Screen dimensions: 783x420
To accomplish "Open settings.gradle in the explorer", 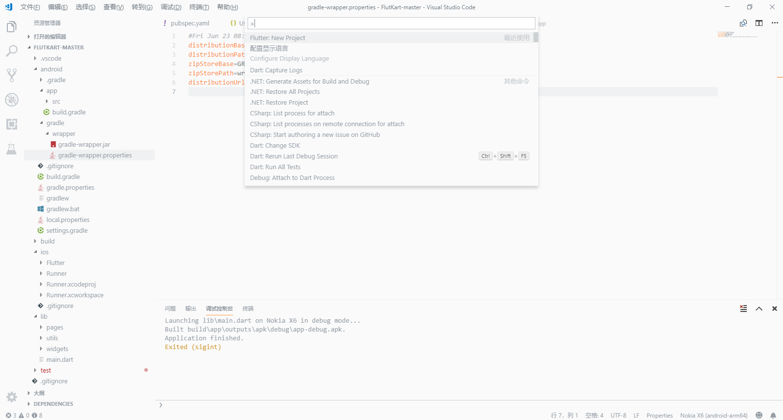I will [x=67, y=230].
